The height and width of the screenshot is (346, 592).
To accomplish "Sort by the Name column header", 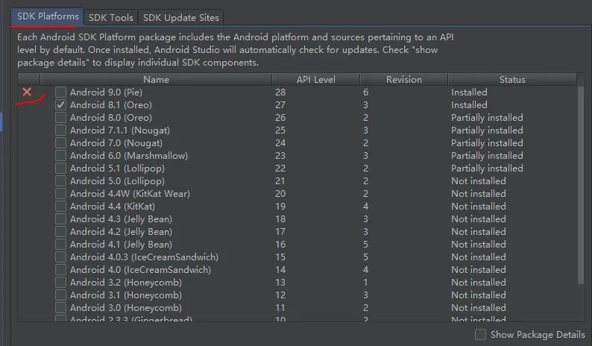I will [156, 79].
